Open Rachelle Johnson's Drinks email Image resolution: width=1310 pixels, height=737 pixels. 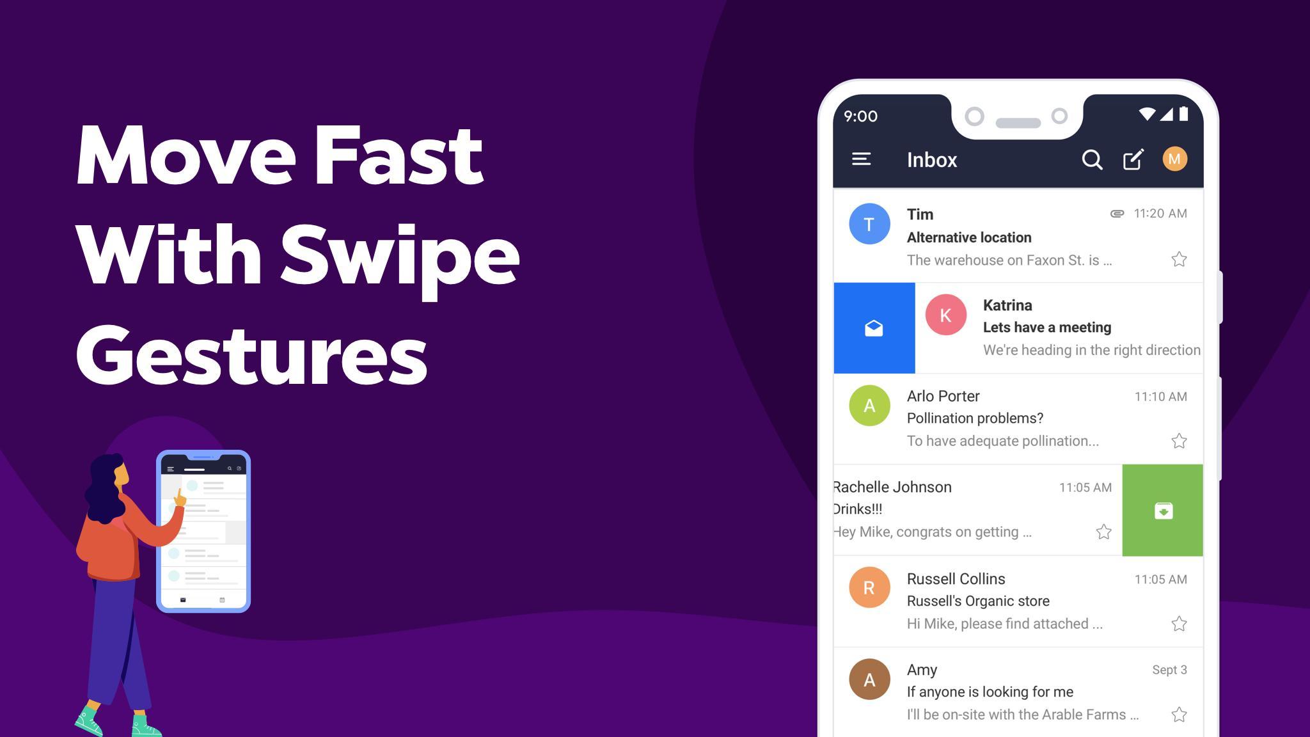pos(968,509)
